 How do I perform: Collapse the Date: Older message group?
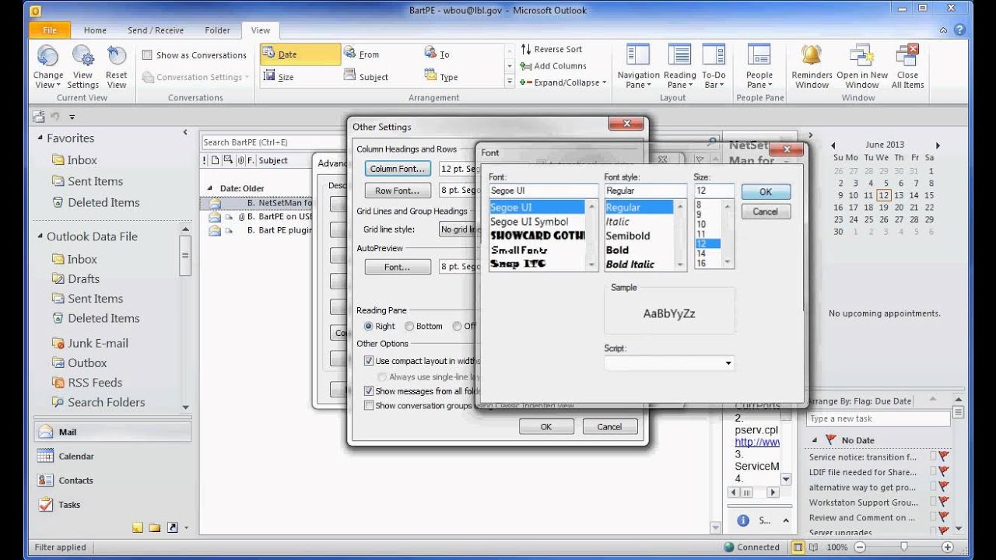point(209,188)
